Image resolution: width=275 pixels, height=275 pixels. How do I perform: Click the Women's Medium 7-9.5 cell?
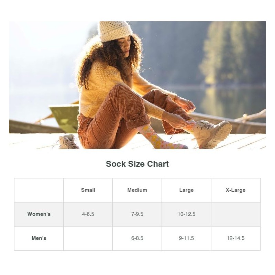tap(137, 214)
